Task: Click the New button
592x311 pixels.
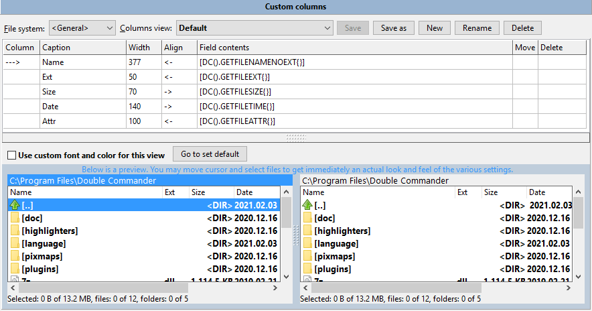Action: click(x=435, y=28)
